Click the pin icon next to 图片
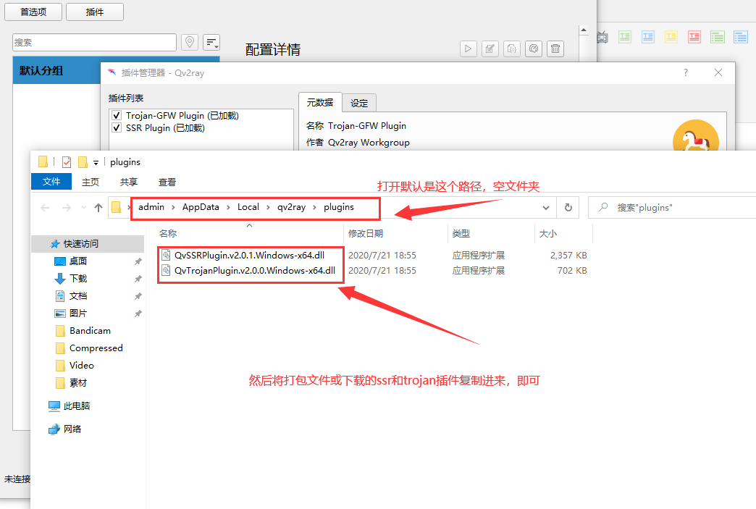 click(138, 314)
